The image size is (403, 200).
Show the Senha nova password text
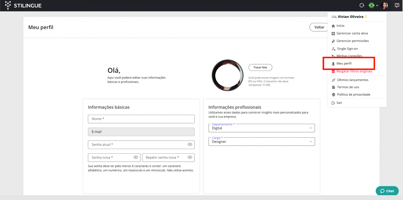(136, 157)
